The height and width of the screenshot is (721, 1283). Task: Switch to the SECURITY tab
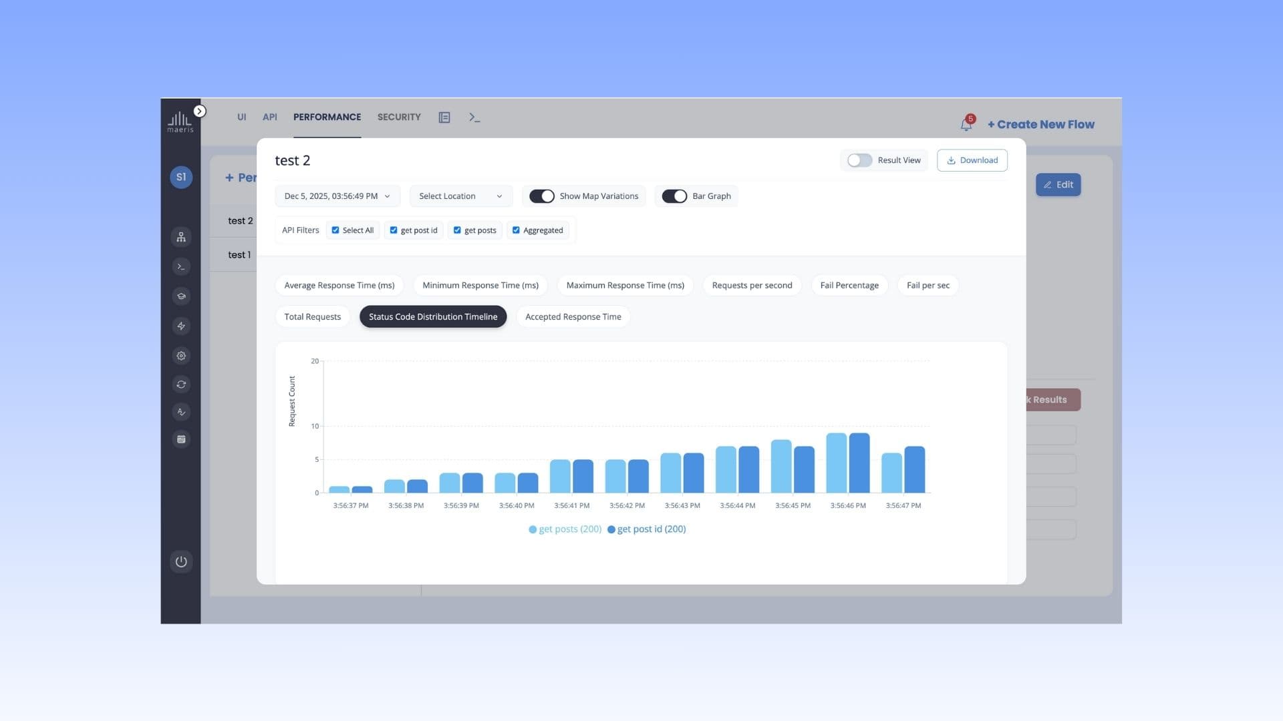pos(399,117)
